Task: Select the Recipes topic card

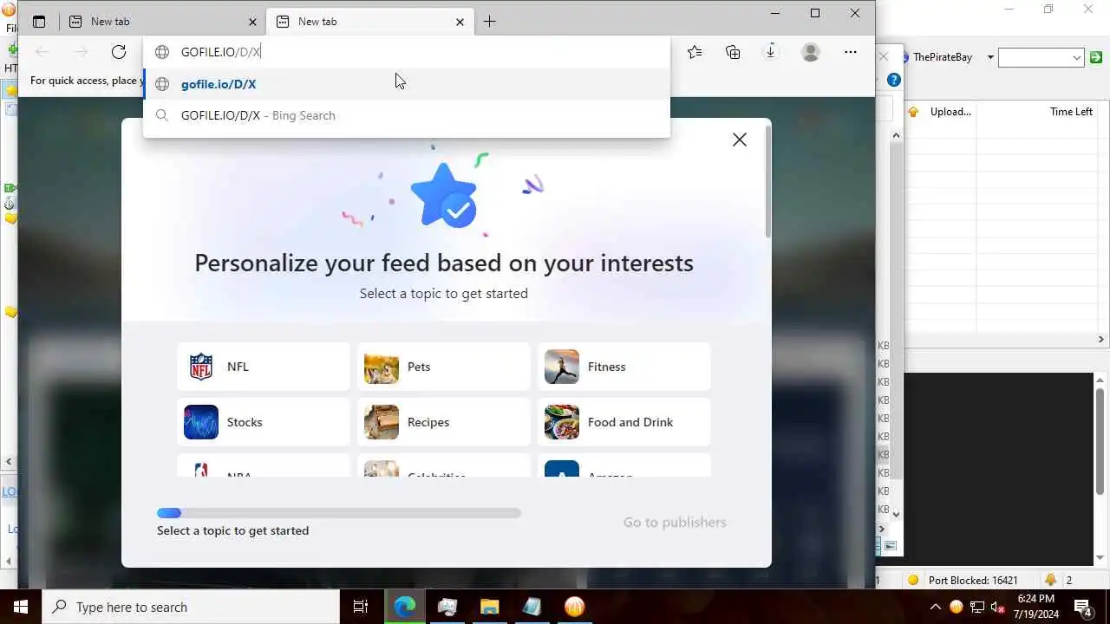Action: [x=444, y=422]
